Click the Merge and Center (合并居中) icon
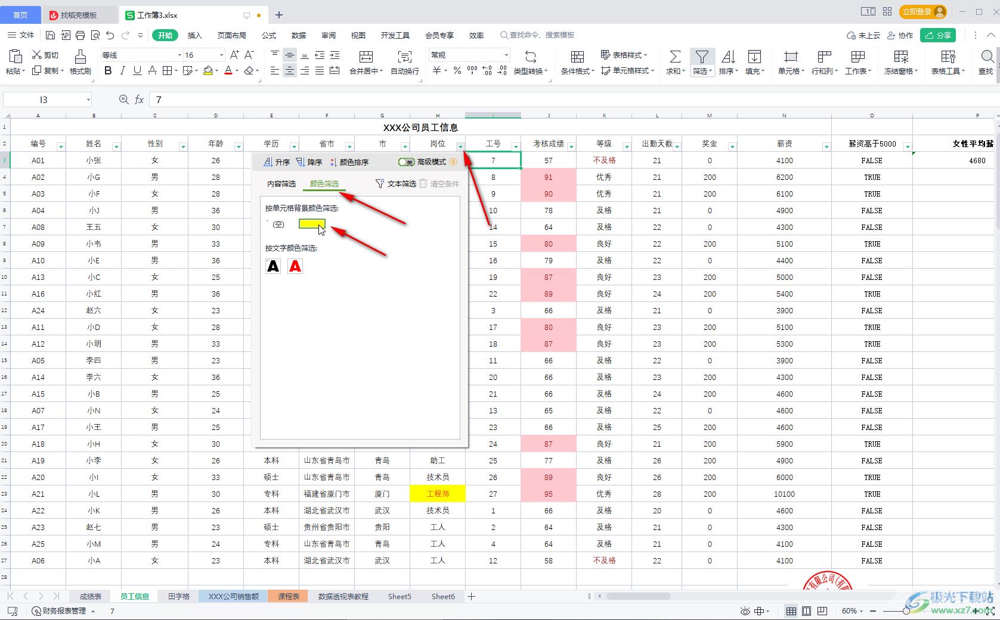This screenshot has width=1000, height=620. point(366,57)
